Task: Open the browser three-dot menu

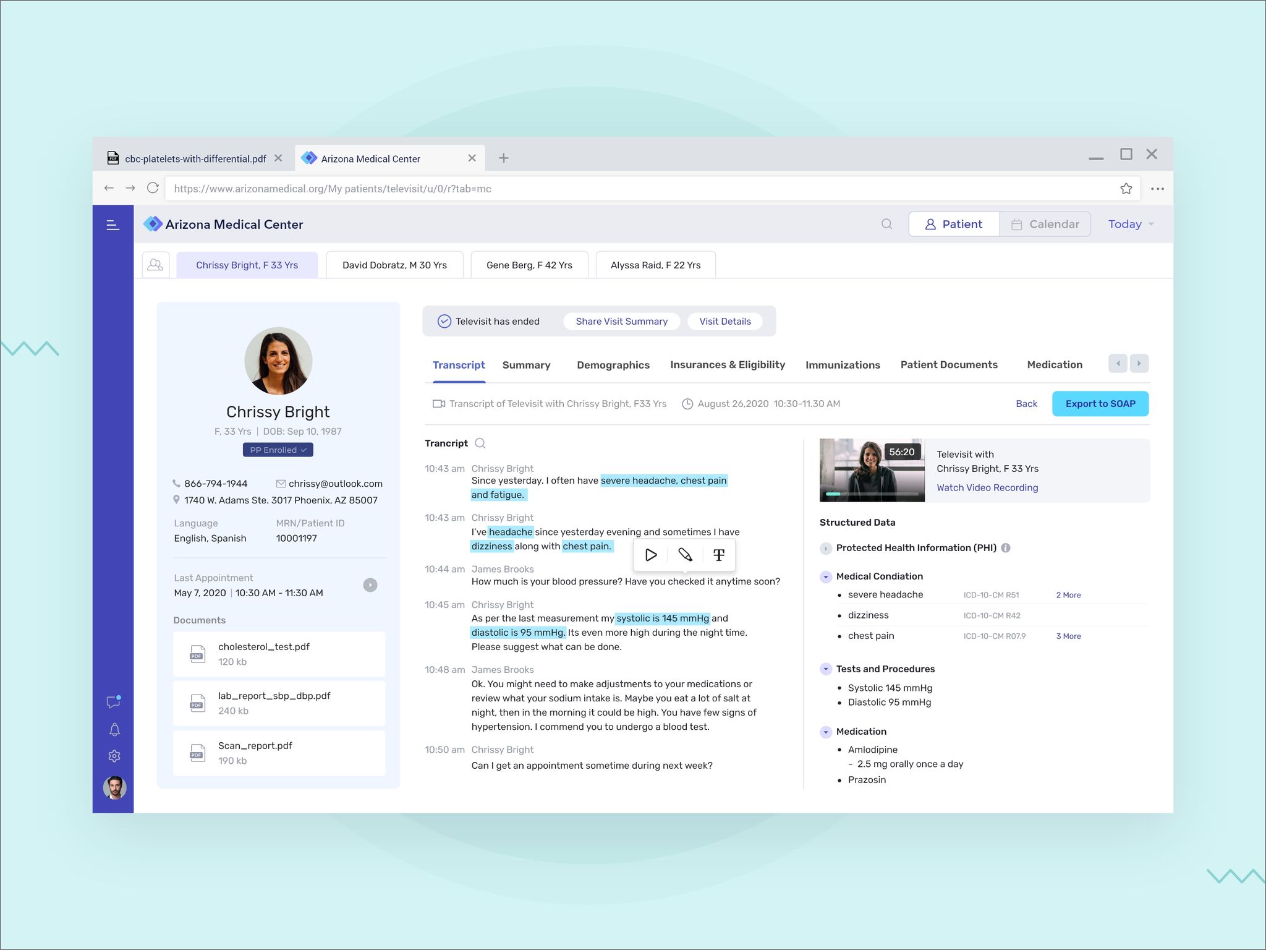Action: [1157, 189]
